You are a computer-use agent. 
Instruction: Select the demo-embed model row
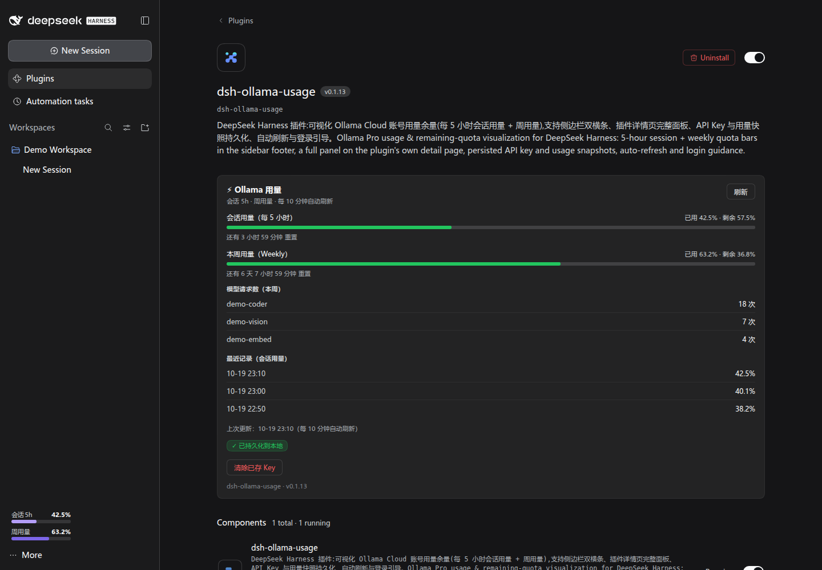pyautogui.click(x=491, y=340)
